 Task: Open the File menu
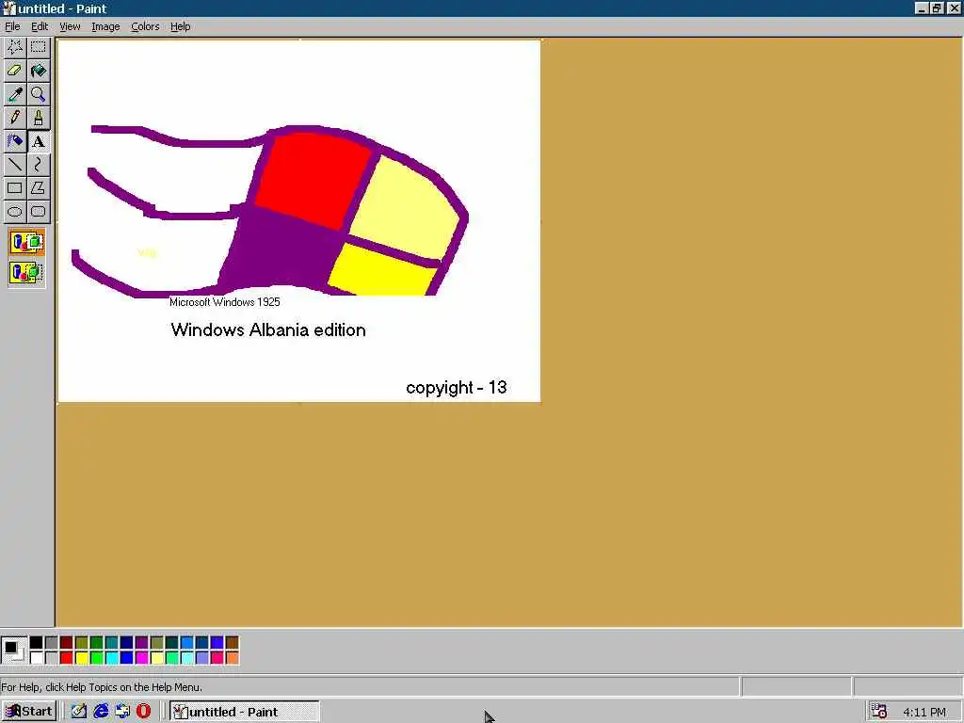12,26
